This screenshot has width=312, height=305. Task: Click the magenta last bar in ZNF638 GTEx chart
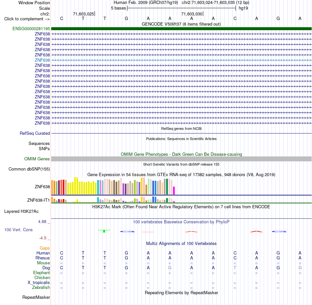point(174,190)
